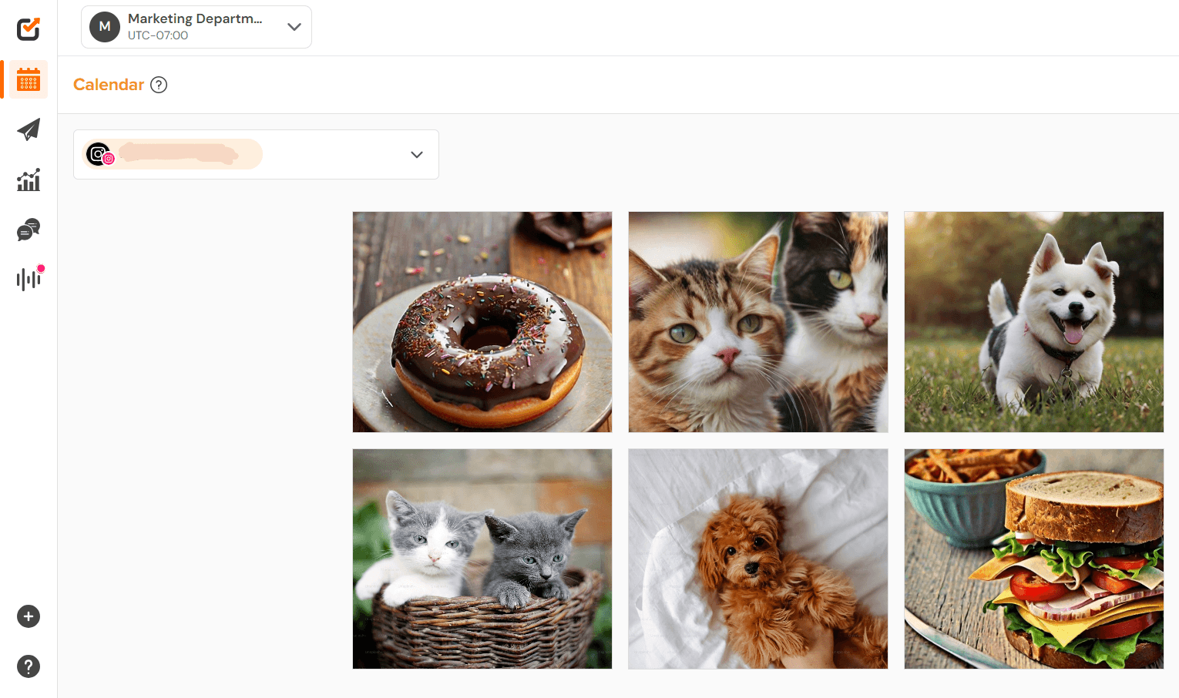
Task: Select the Calendar icon in the sidebar
Action: pos(28,79)
